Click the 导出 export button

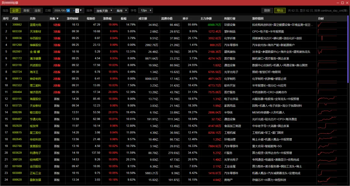point(280,10)
